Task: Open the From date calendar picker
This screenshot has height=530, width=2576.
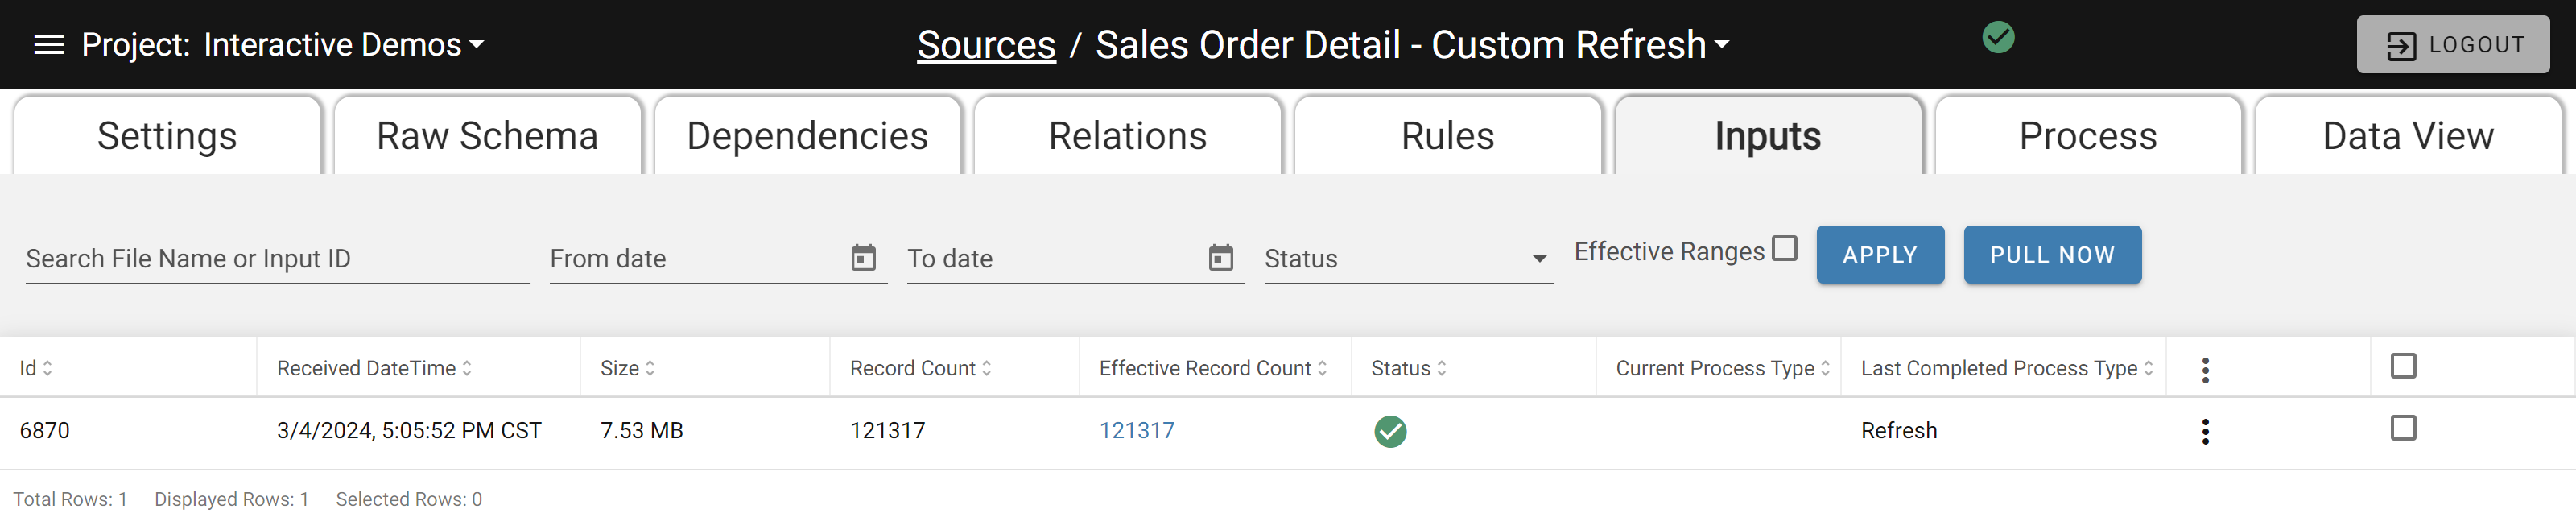Action: (863, 258)
